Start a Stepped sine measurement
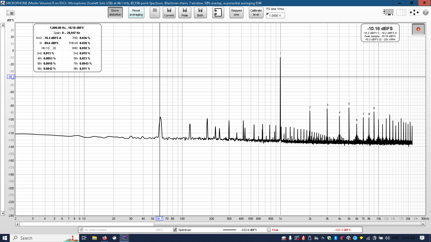Image resolution: width=431 pixels, height=242 pixels. (236, 13)
